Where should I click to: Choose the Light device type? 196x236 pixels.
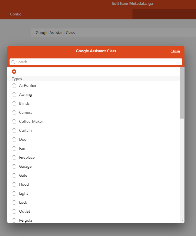click(14, 194)
